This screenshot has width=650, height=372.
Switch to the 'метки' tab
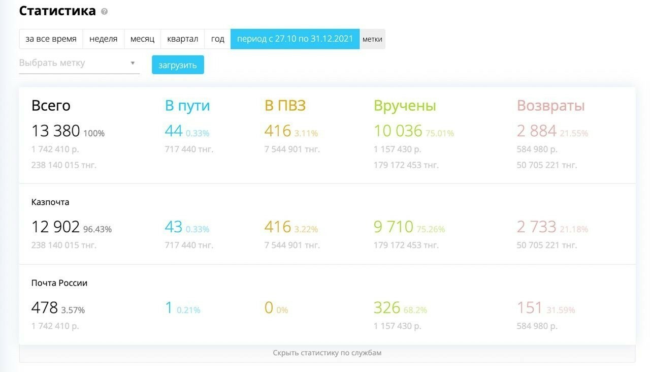pyautogui.click(x=372, y=39)
